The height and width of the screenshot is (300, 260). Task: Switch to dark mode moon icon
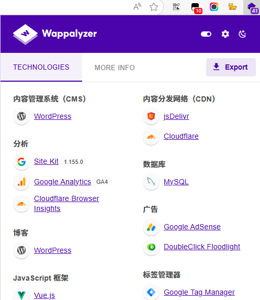(242, 34)
